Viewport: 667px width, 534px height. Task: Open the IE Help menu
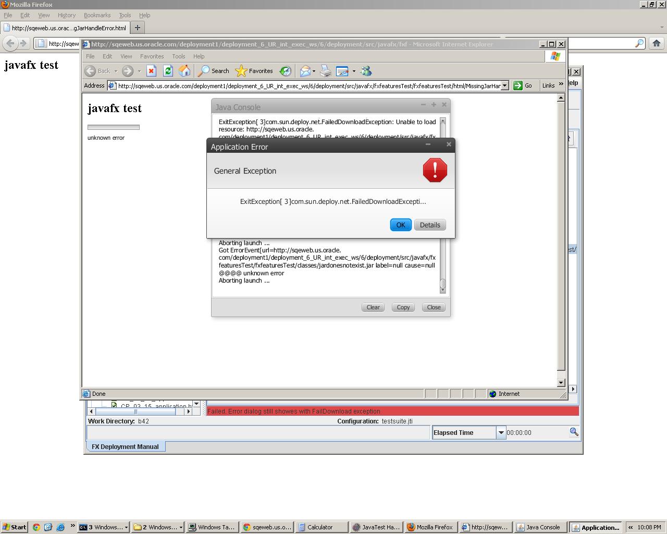pos(199,56)
